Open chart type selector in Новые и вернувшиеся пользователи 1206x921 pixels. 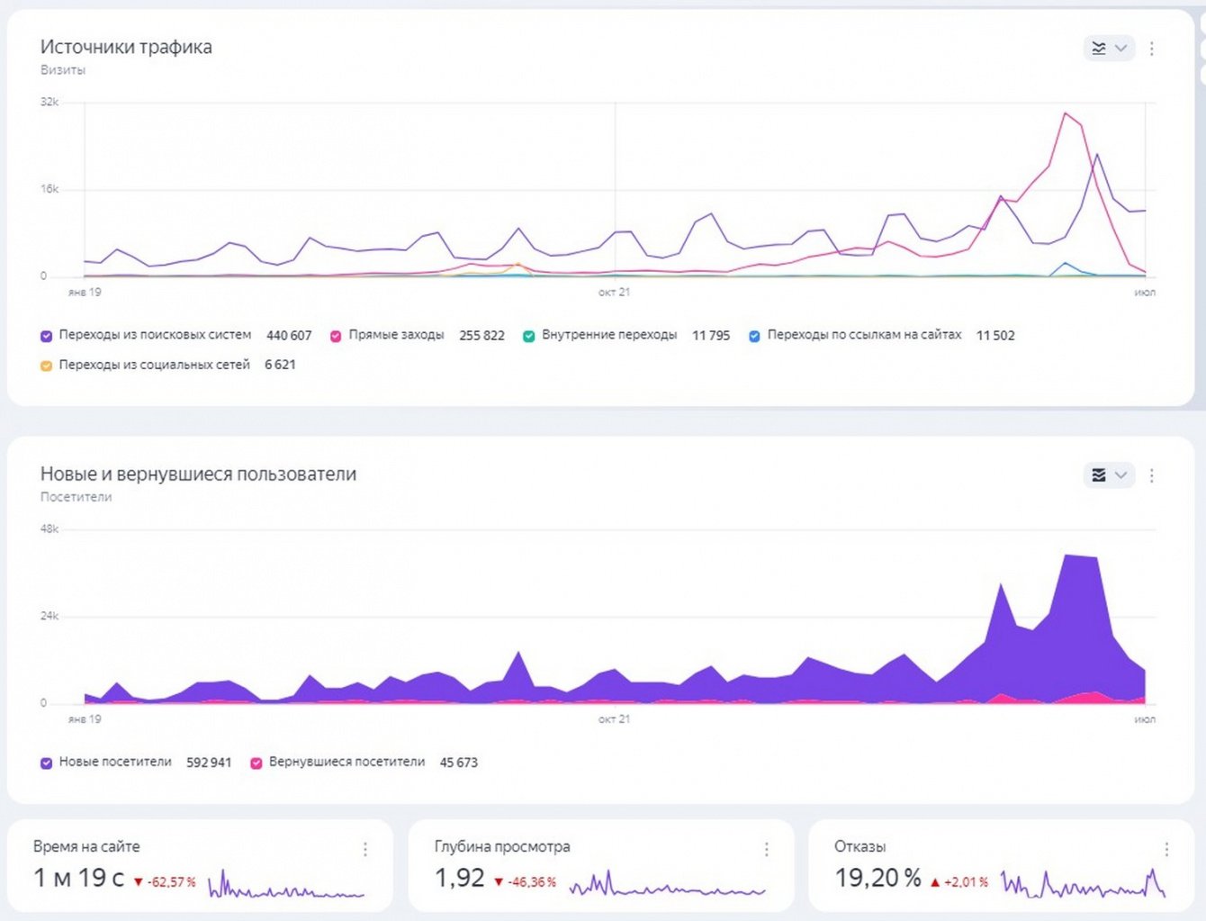(x=1108, y=475)
